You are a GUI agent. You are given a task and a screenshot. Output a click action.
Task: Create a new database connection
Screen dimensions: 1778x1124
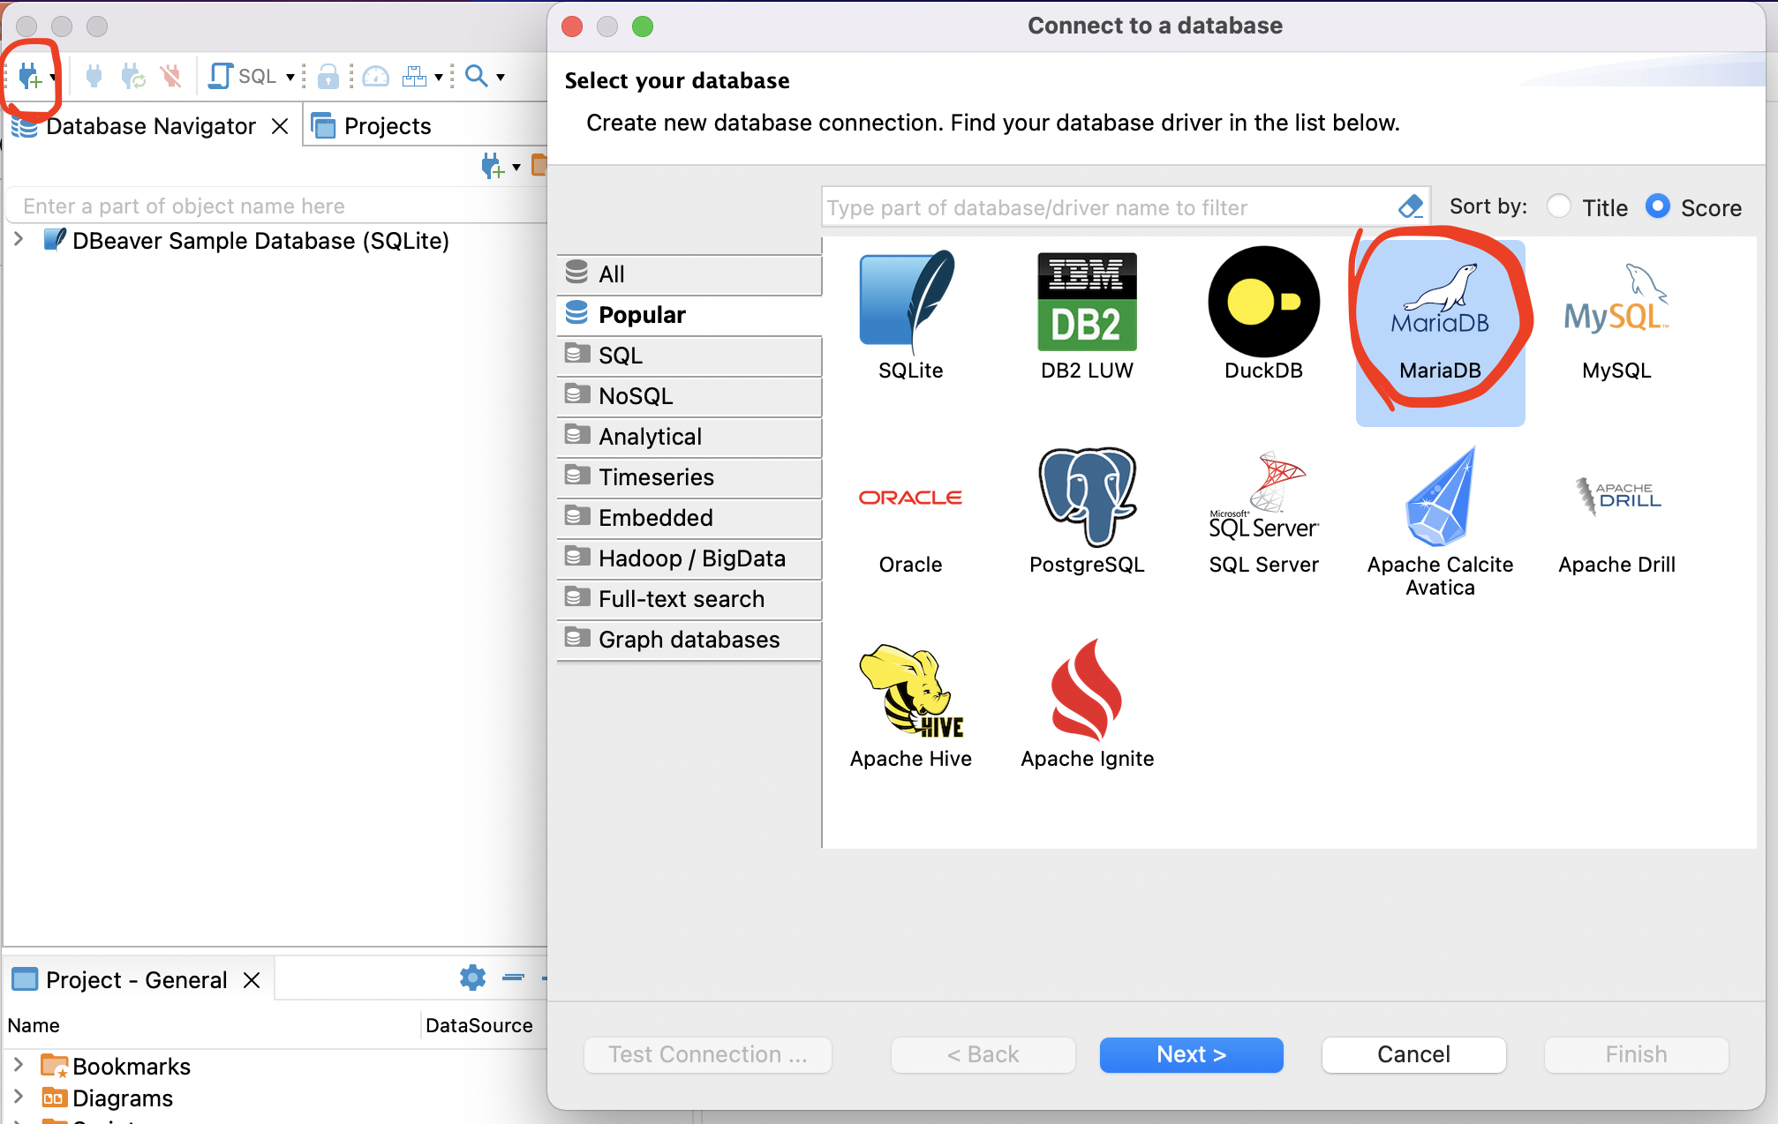pos(28,76)
